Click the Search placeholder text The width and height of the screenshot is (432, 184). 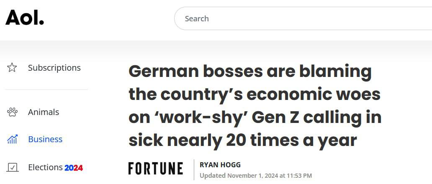(x=197, y=18)
